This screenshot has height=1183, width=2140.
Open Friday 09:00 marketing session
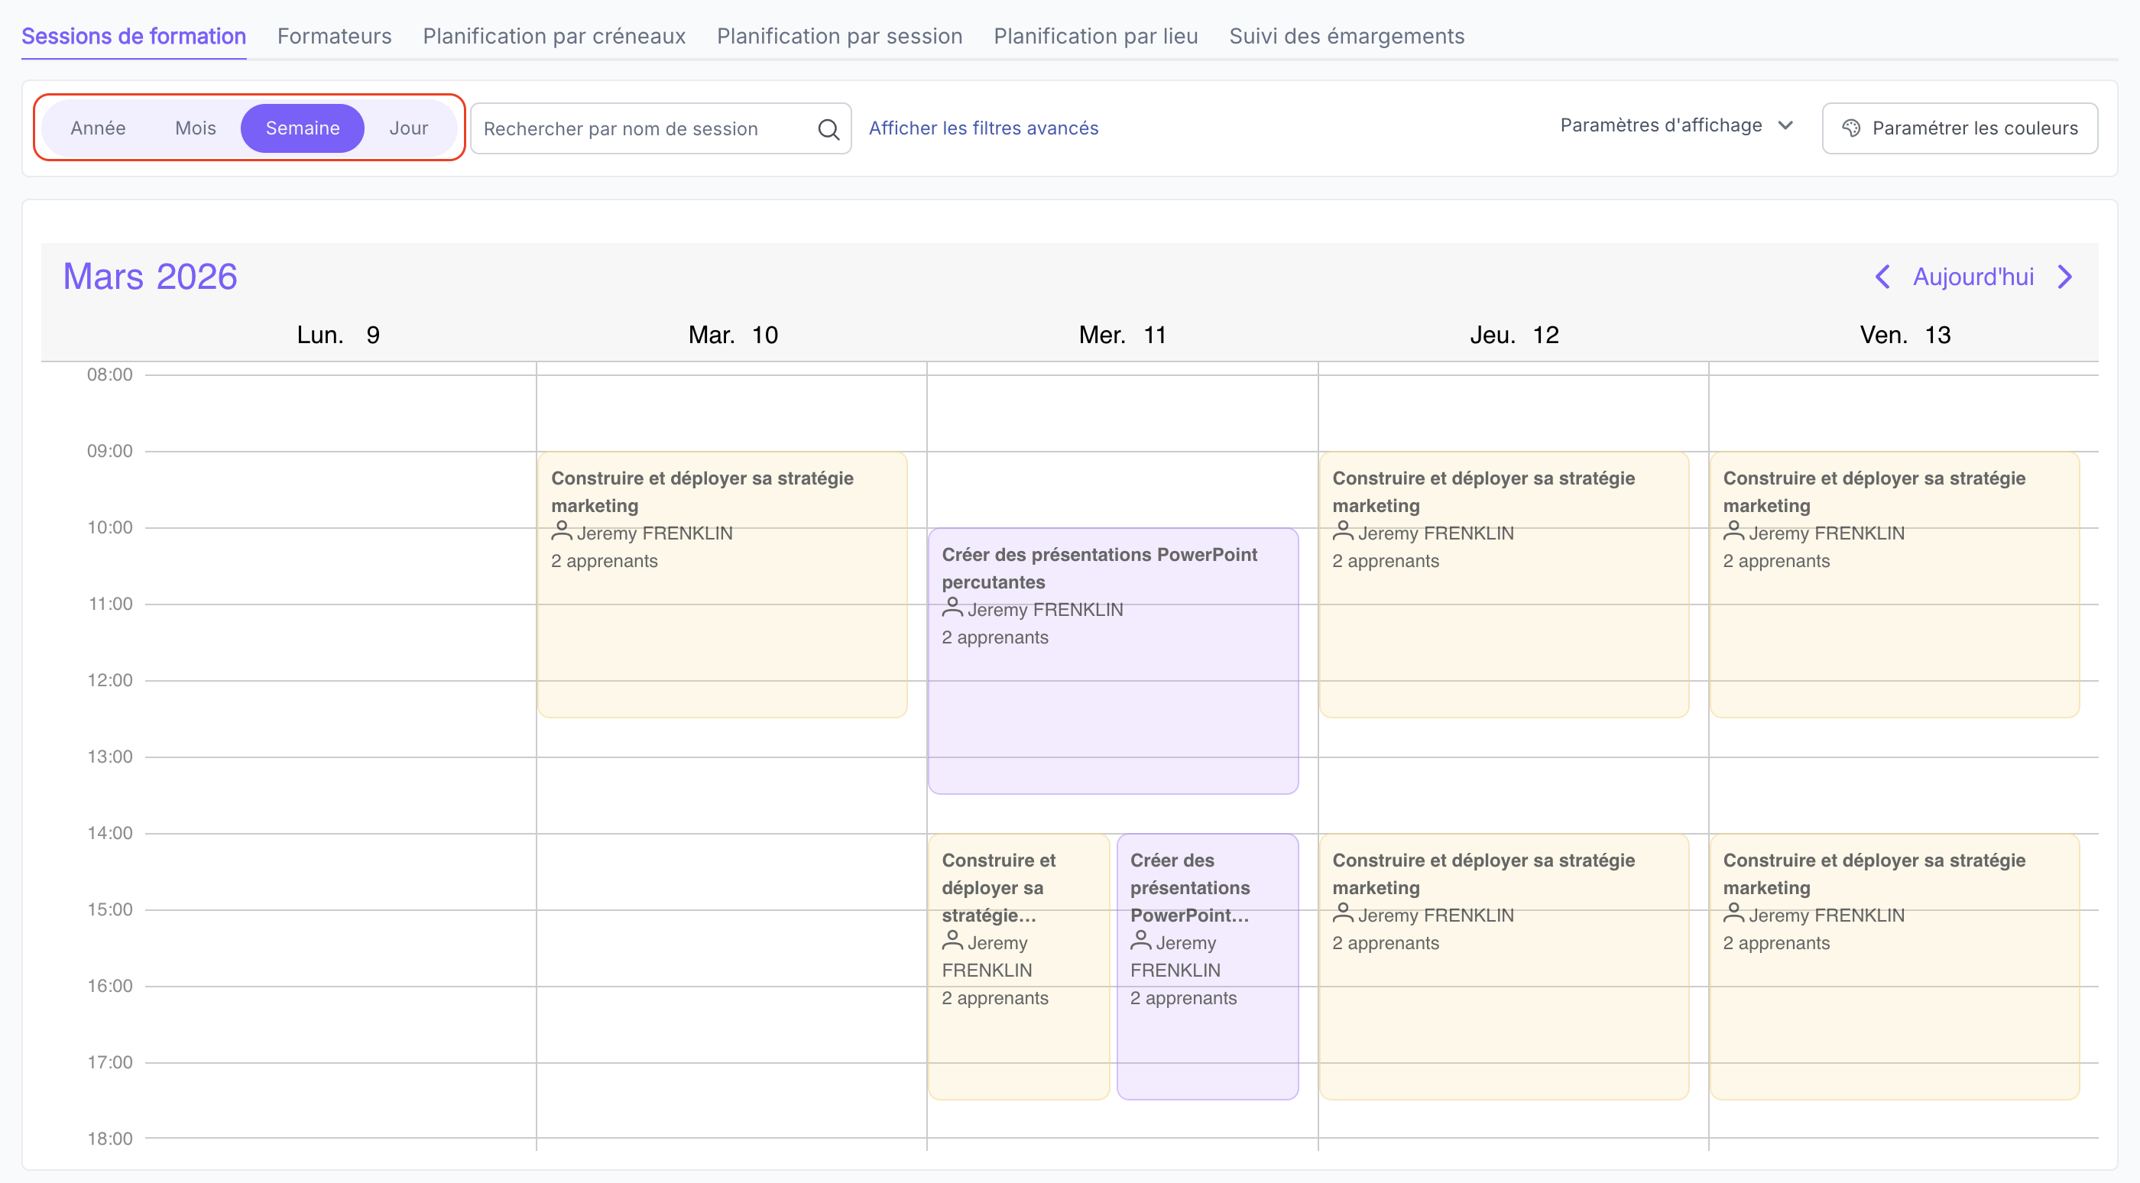[1894, 584]
